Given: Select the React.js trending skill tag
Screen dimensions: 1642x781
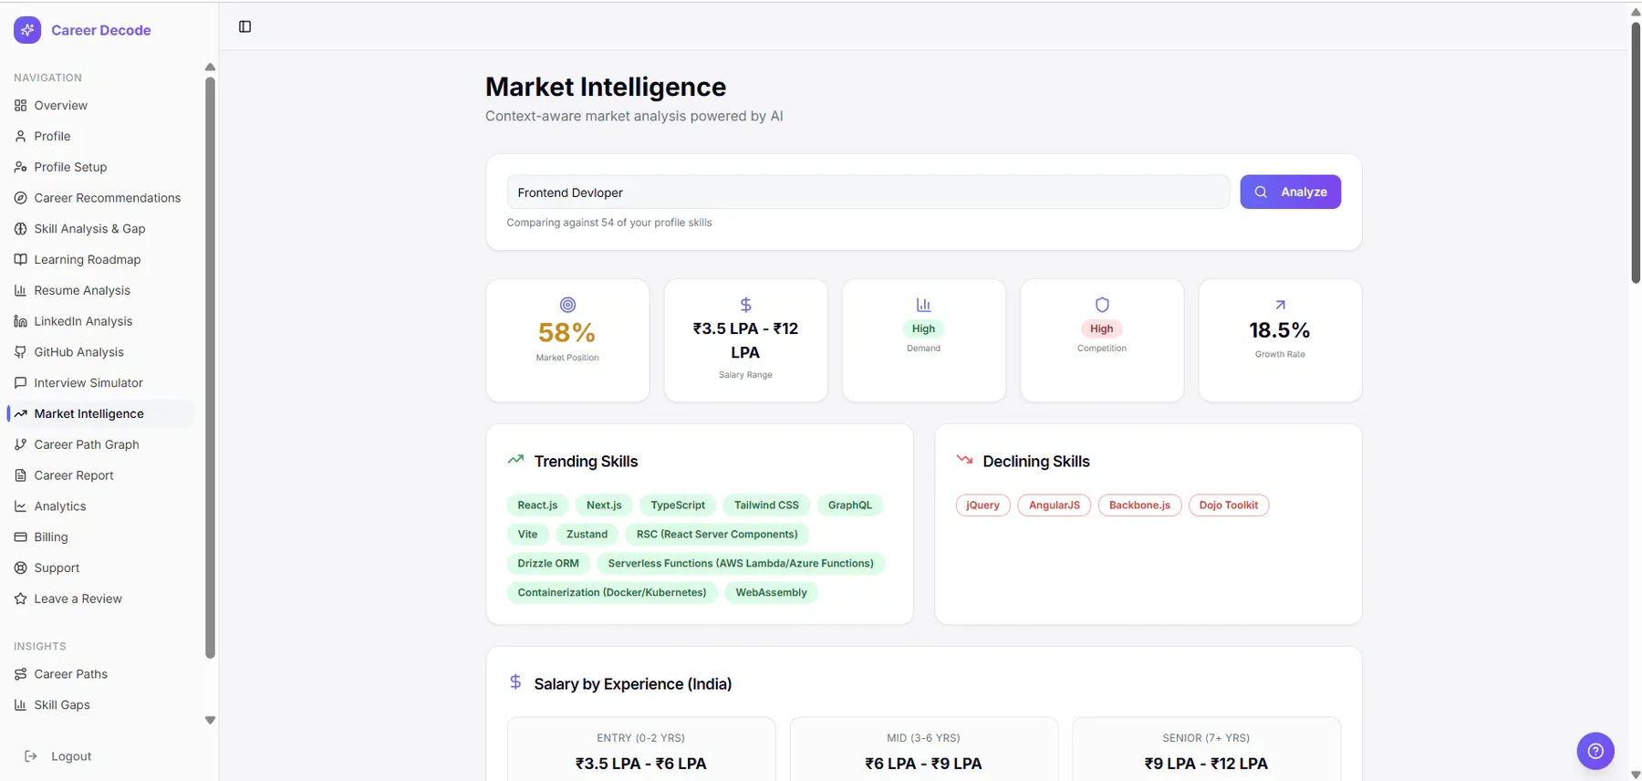Looking at the screenshot, I should [x=537, y=505].
